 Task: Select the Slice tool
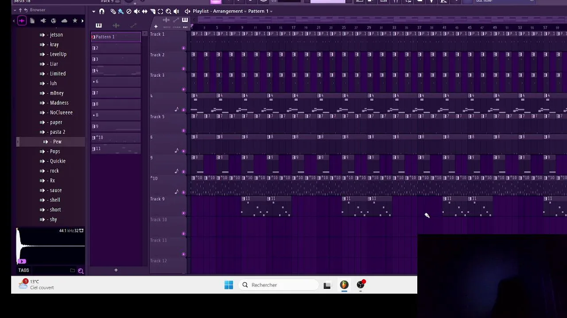click(152, 11)
